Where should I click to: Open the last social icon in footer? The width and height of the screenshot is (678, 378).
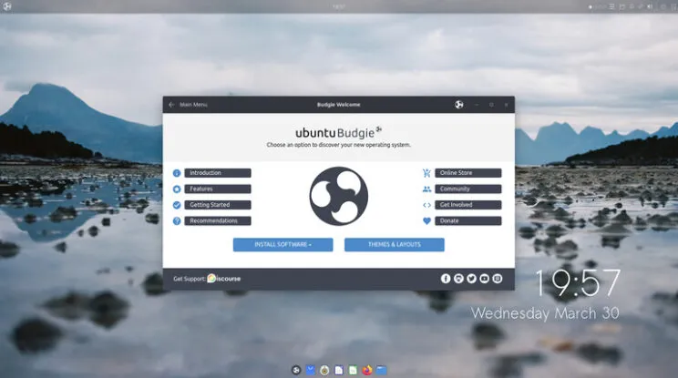[x=498, y=279]
